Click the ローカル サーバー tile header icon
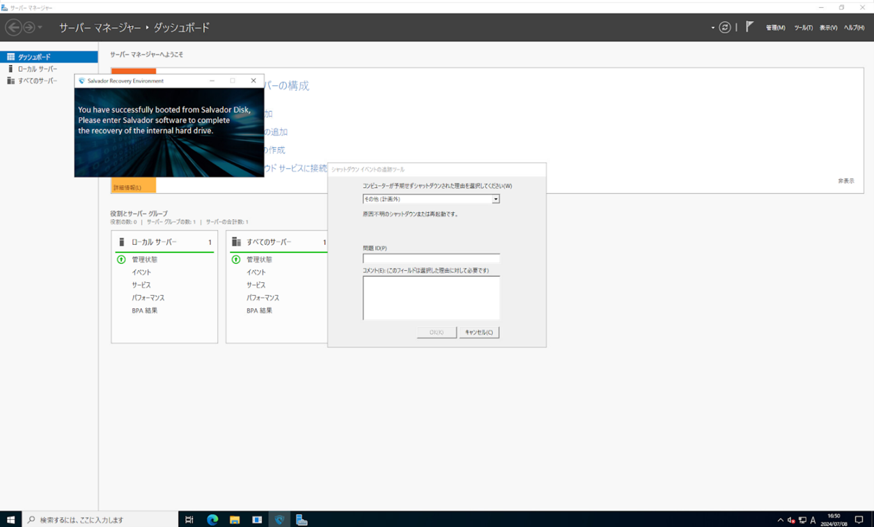 tap(121, 242)
